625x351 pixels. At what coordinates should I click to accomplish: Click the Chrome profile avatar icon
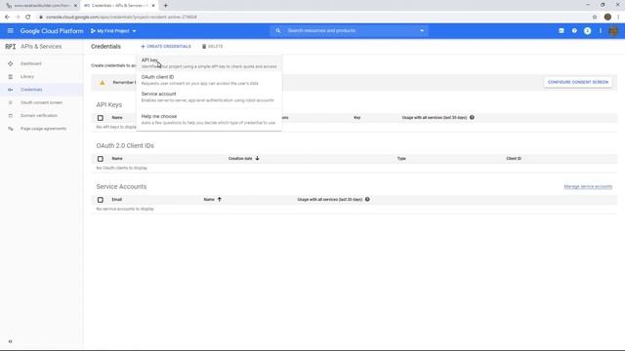click(607, 18)
